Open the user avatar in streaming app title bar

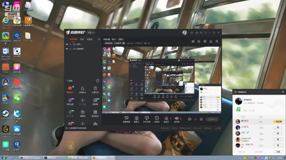tap(184, 32)
